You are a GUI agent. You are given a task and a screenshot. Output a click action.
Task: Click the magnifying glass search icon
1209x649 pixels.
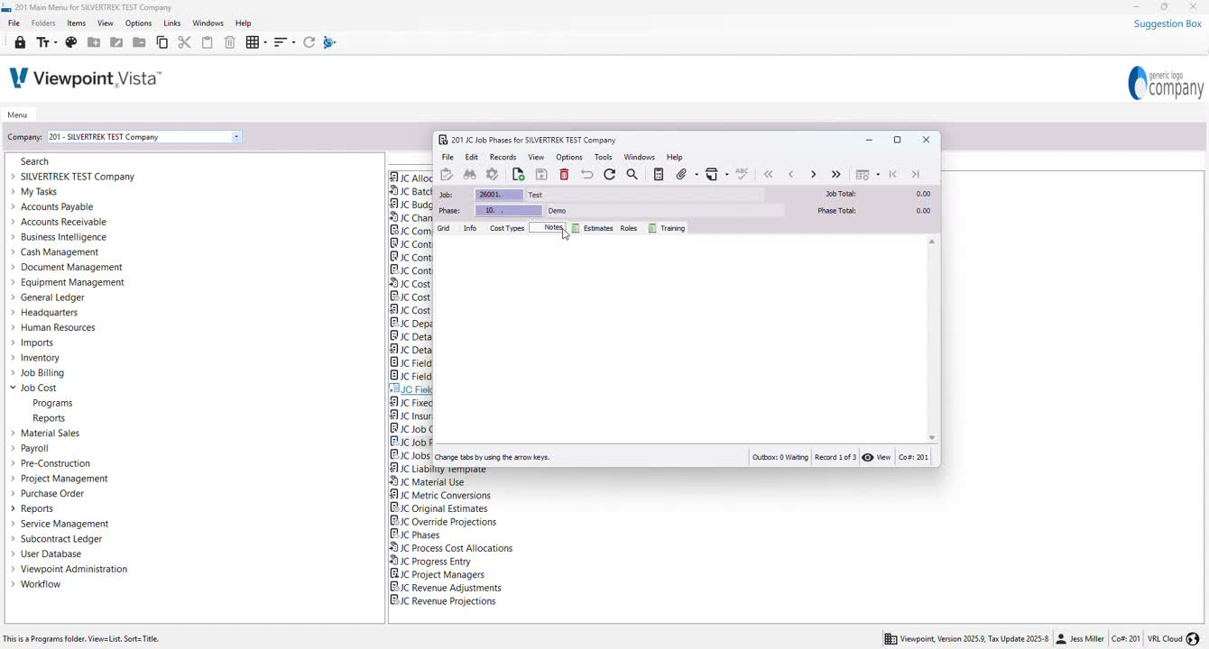click(632, 175)
